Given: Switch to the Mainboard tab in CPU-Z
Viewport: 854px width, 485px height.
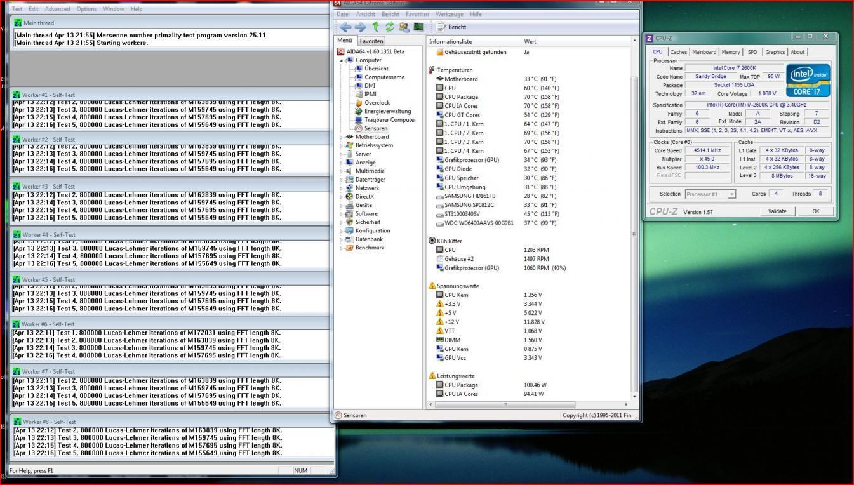Looking at the screenshot, I should [704, 52].
